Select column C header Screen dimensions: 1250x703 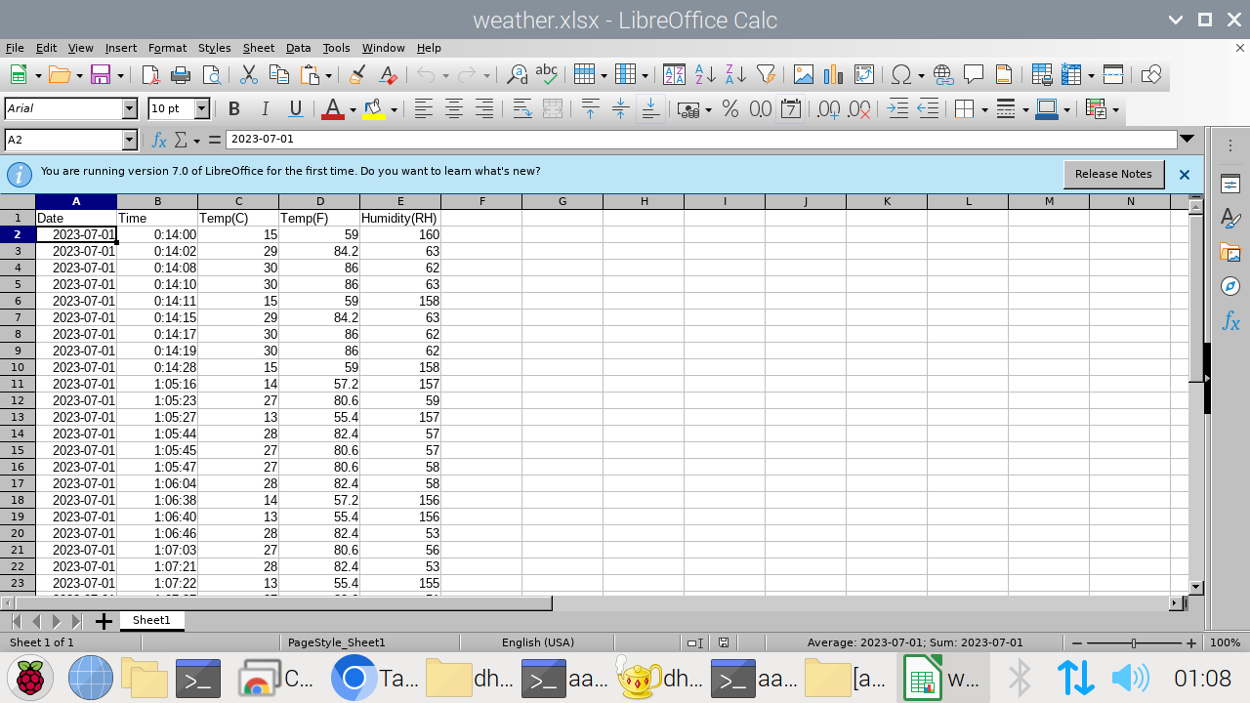[238, 201]
